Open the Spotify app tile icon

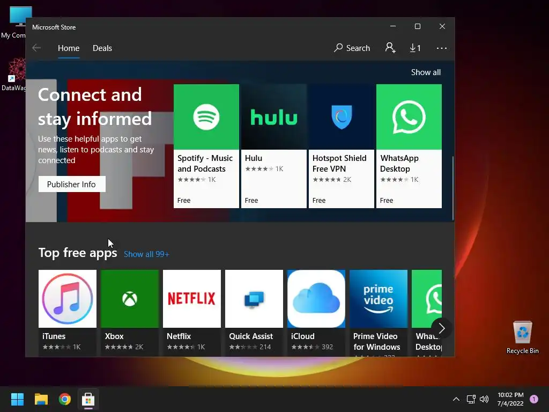(206, 116)
